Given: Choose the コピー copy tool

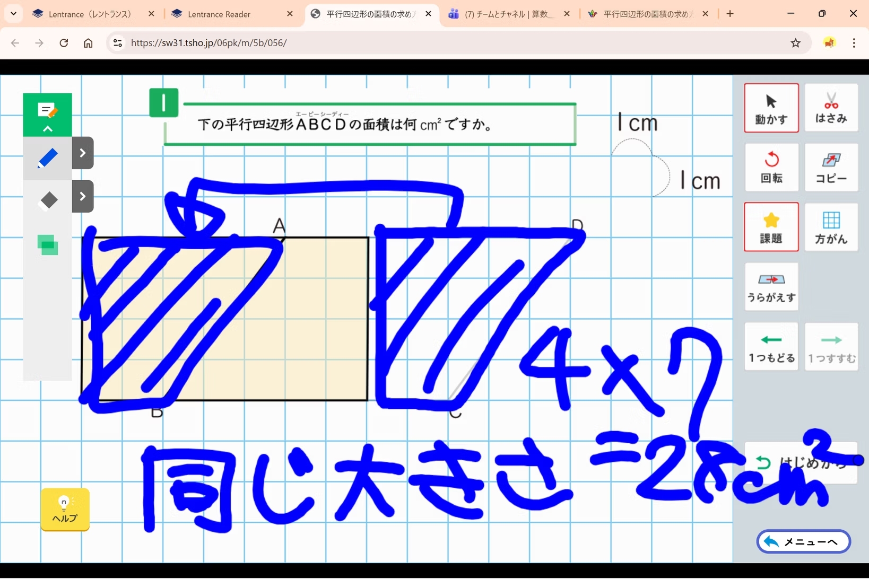Looking at the screenshot, I should coord(831,168).
